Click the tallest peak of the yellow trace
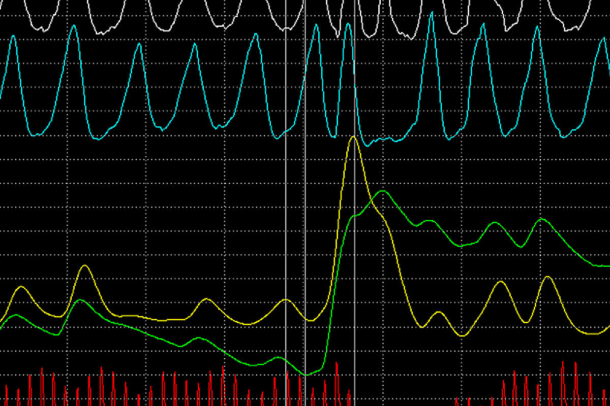Screen dimensions: 610x406 pyautogui.click(x=353, y=137)
